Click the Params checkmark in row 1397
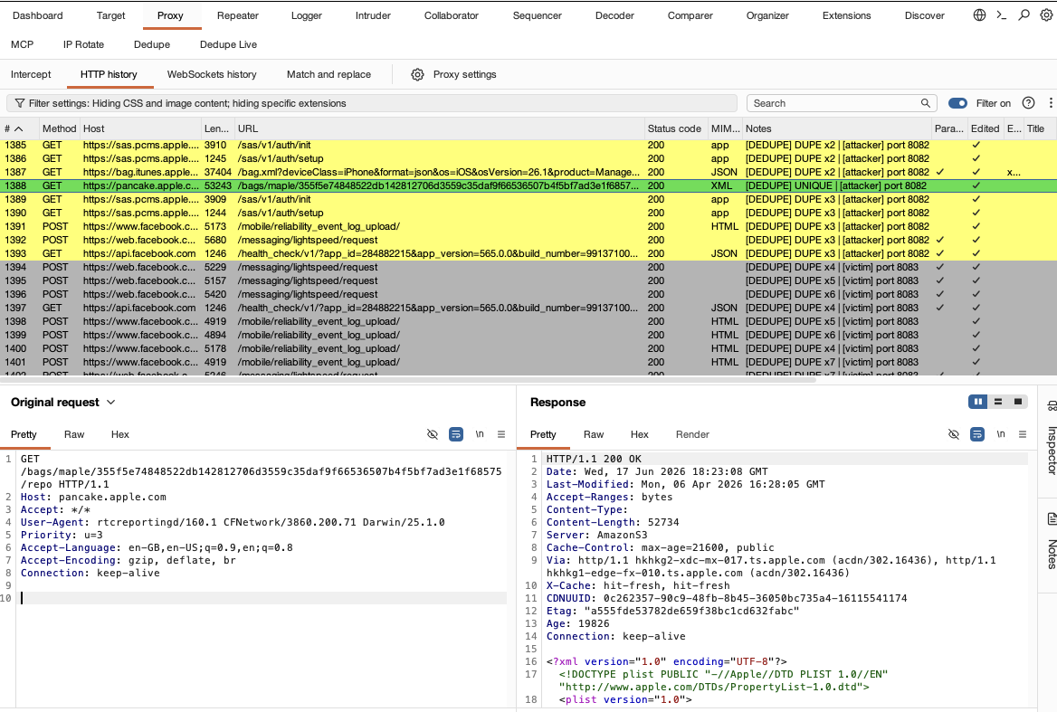Viewport: 1057px width, 712px height. (x=940, y=308)
